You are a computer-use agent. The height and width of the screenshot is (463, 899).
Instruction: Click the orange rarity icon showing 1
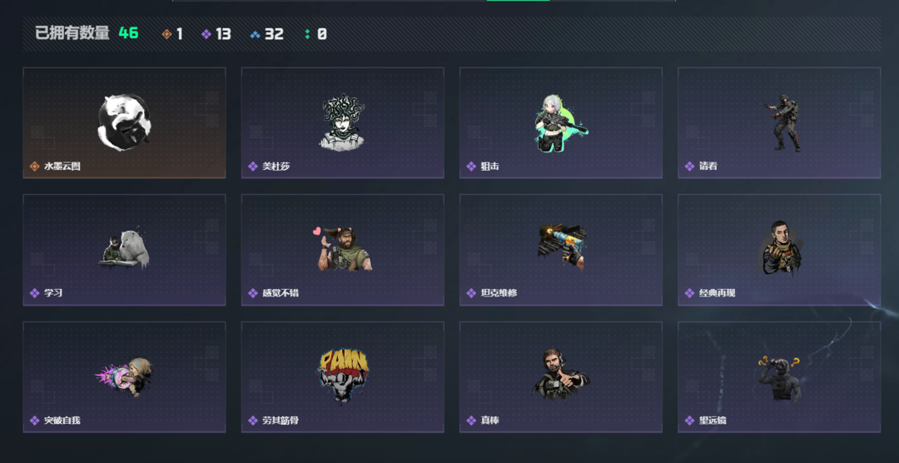tap(166, 34)
